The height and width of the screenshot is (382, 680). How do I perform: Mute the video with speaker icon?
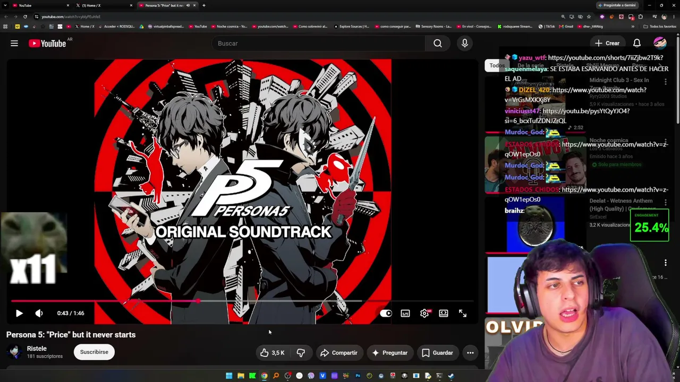[x=39, y=313]
